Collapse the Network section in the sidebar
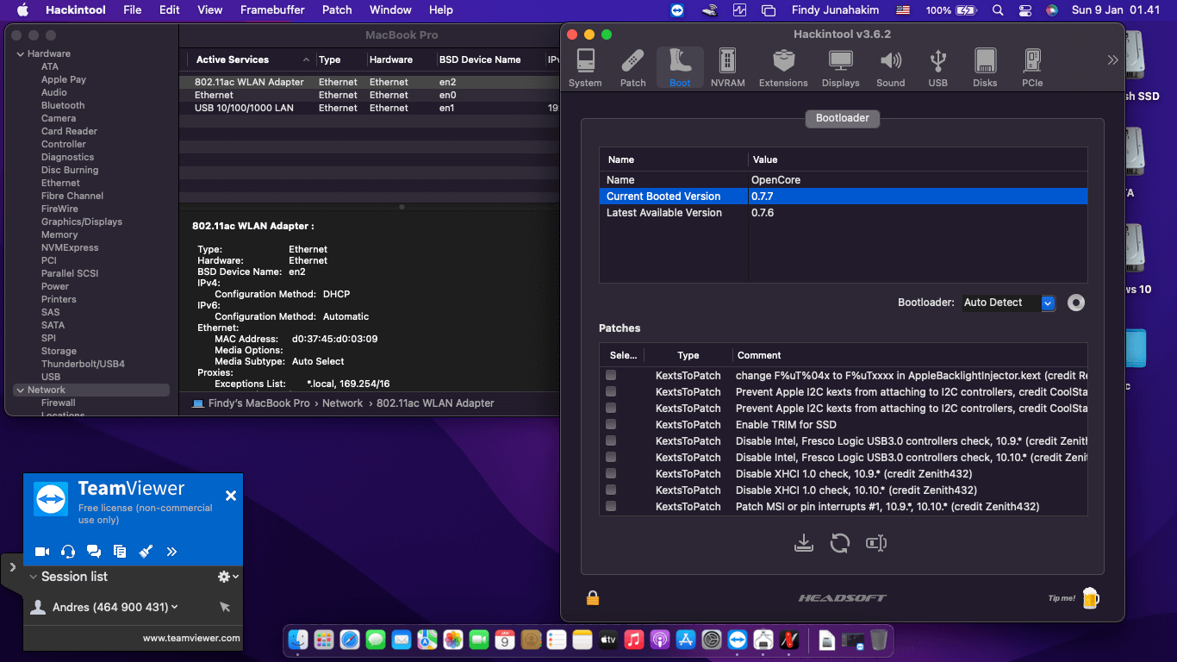The height and width of the screenshot is (662, 1177). 21,390
